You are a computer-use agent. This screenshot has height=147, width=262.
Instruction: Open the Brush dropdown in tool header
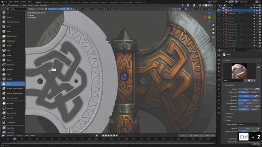point(79,9)
